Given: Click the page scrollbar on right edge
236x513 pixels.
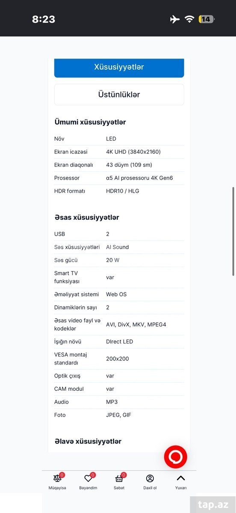Looking at the screenshot, I should [233, 231].
